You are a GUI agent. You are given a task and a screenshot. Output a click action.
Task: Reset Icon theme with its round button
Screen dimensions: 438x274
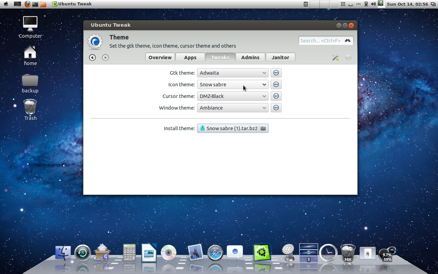coord(276,84)
